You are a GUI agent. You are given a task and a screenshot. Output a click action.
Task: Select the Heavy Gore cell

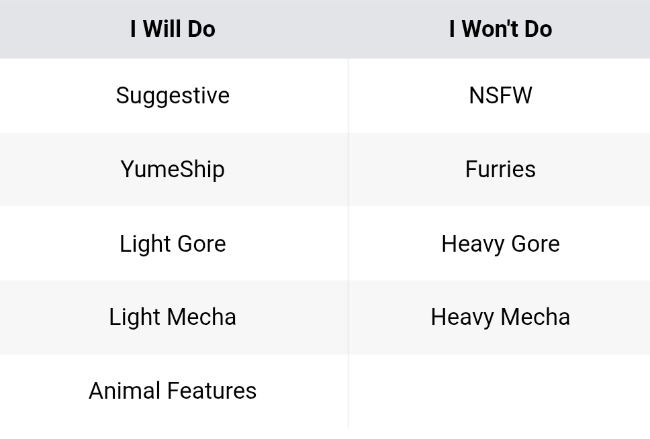coord(500,244)
